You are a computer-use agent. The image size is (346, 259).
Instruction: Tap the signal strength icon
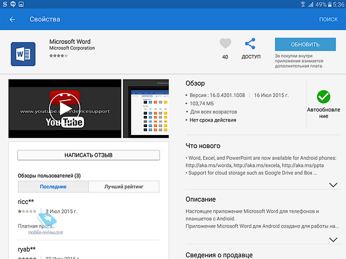[x=311, y=4]
